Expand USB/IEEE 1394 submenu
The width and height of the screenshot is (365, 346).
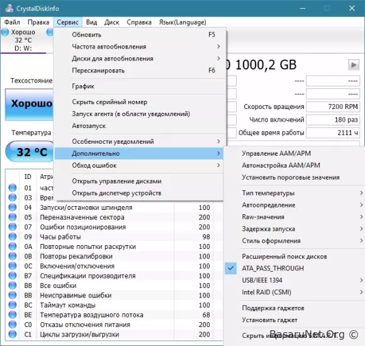[295, 280]
